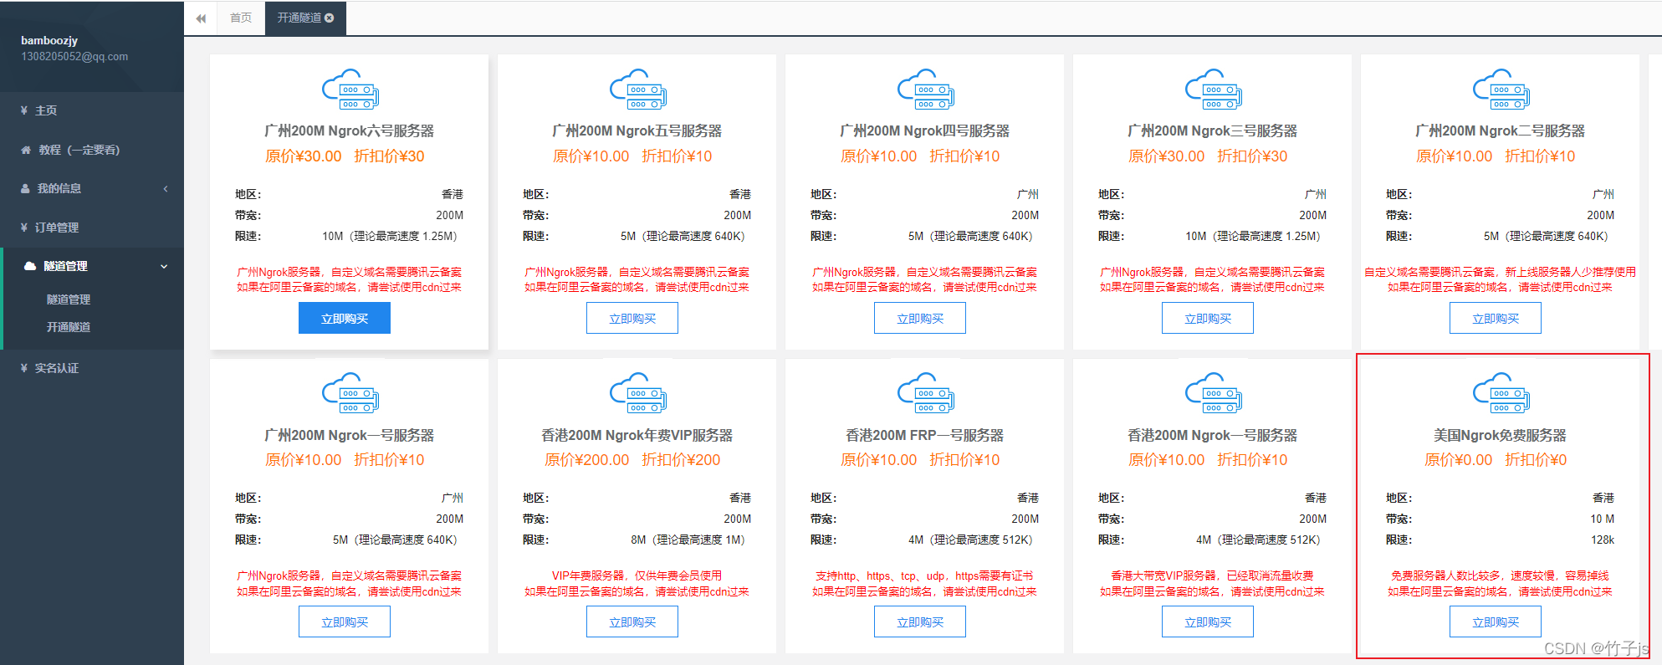This screenshot has width=1662, height=665.
Task: Click note 免费服务器人数比较多 on 美国 card
Action: point(1500,575)
